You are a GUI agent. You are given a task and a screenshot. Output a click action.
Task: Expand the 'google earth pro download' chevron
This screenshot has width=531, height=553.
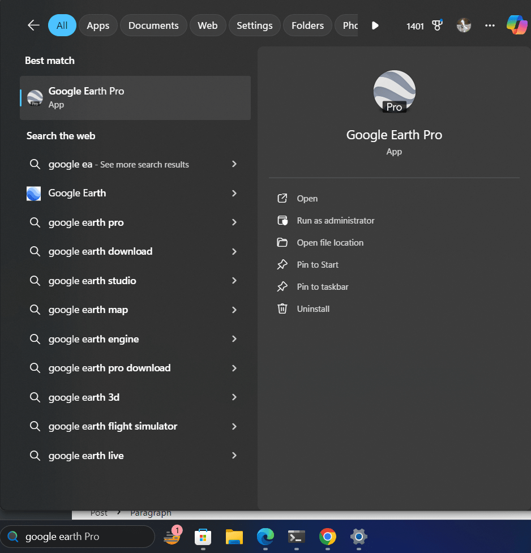click(x=234, y=368)
